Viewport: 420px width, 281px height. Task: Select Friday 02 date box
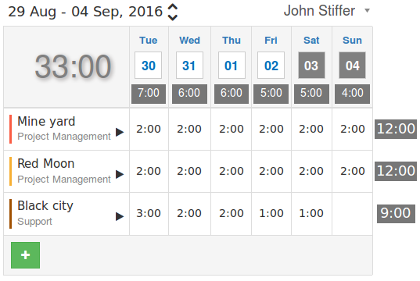pyautogui.click(x=271, y=66)
